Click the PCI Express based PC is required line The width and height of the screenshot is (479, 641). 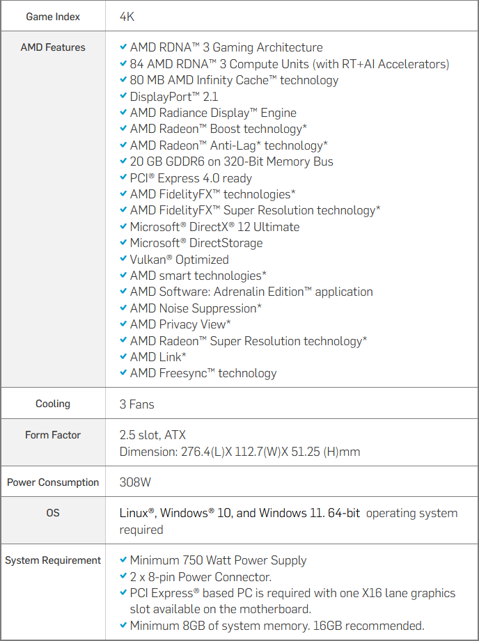coord(292,601)
